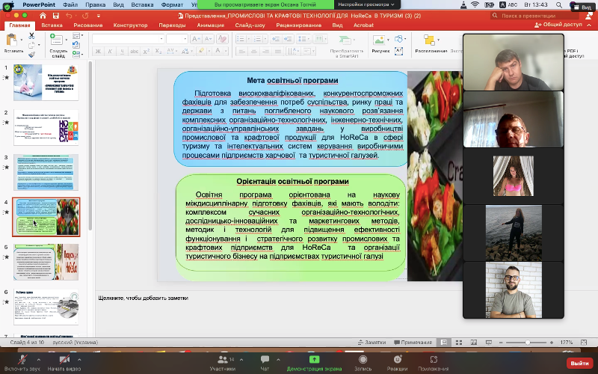Toggle Notes pane in status bar
This screenshot has height=374, width=598.
[x=372, y=342]
